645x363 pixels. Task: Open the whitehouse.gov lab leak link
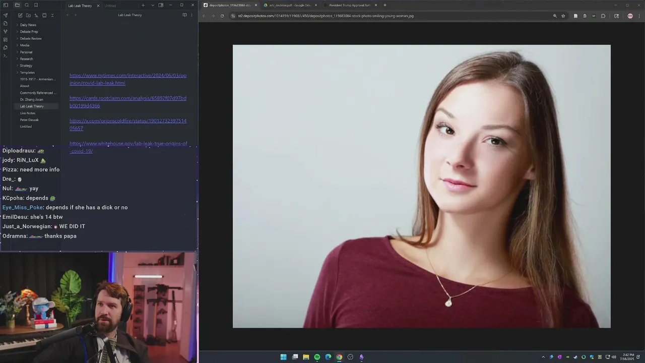[128, 147]
